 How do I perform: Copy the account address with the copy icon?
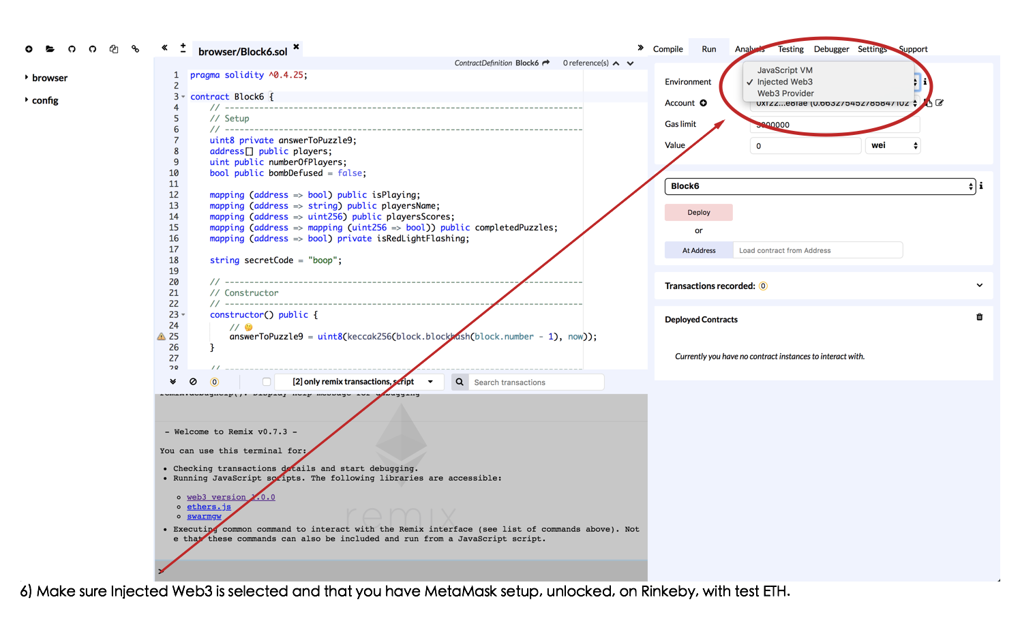pos(928,103)
